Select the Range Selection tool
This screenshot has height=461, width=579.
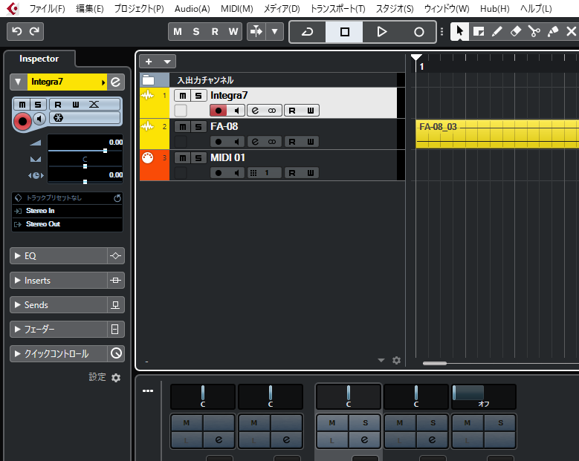point(479,31)
